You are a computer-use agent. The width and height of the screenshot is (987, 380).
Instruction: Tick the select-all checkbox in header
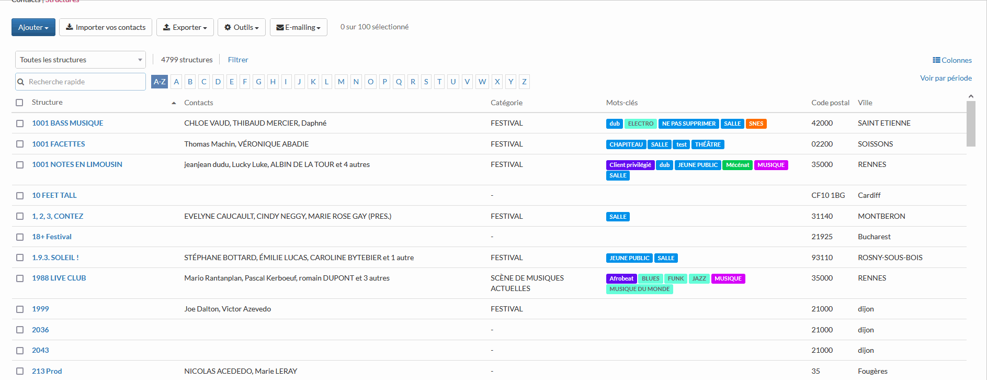pos(19,103)
